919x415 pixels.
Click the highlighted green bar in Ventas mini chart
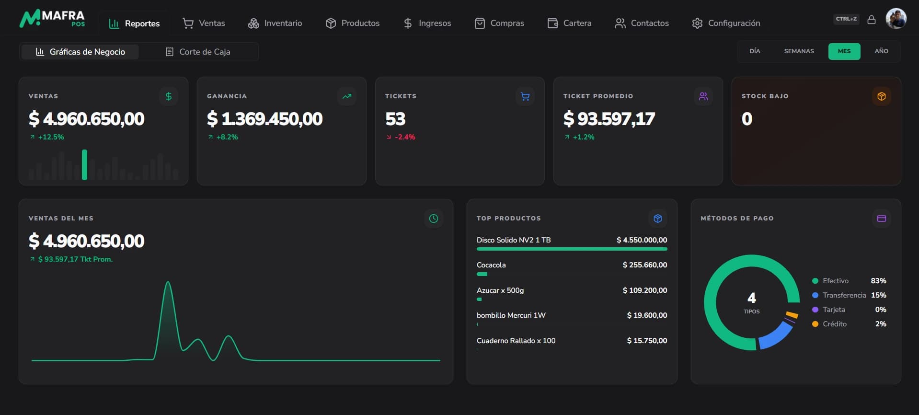tap(84, 165)
